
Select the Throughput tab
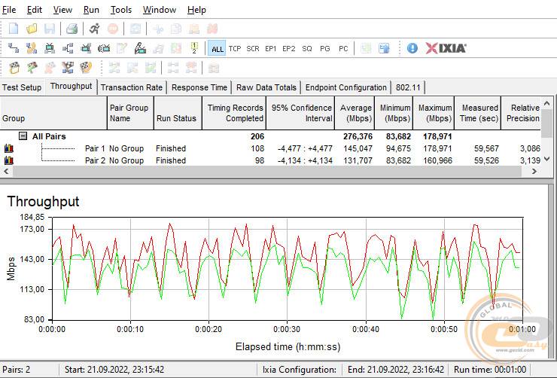pyautogui.click(x=71, y=87)
